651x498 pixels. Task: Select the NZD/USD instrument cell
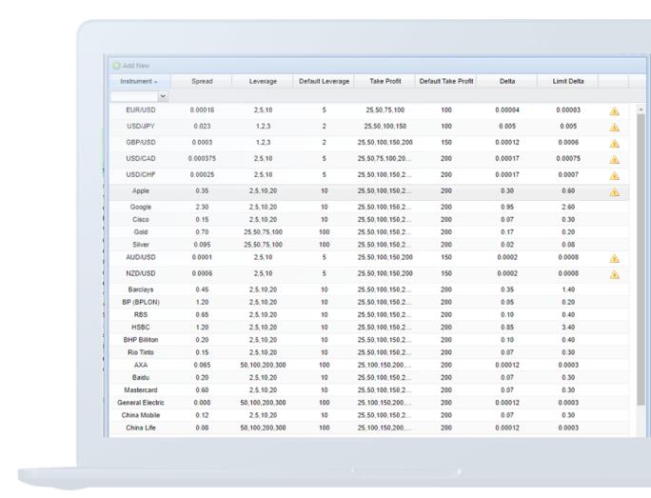point(140,273)
